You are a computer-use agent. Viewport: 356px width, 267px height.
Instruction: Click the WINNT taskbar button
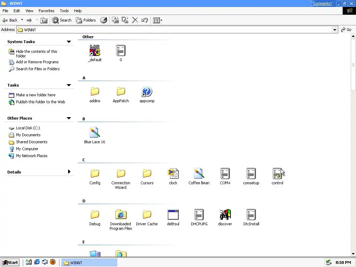89,263
